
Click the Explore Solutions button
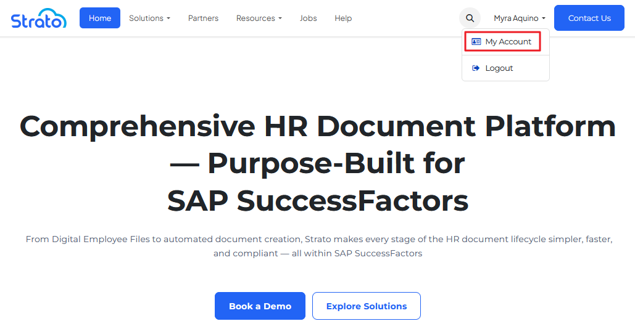click(367, 306)
